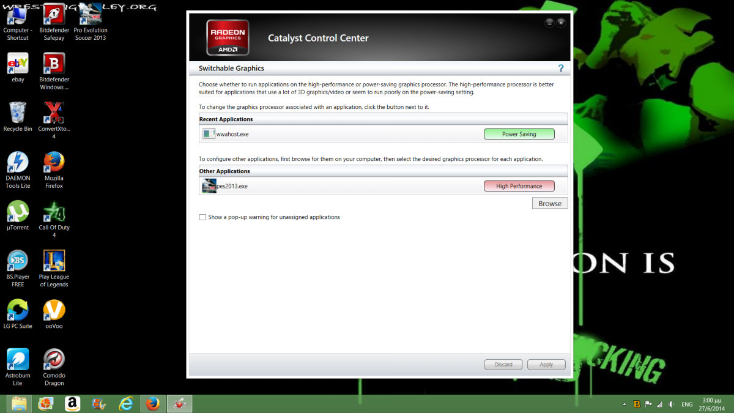Select Play League of Legends desktop icon
Screen dimensions: 734x413
click(54, 269)
